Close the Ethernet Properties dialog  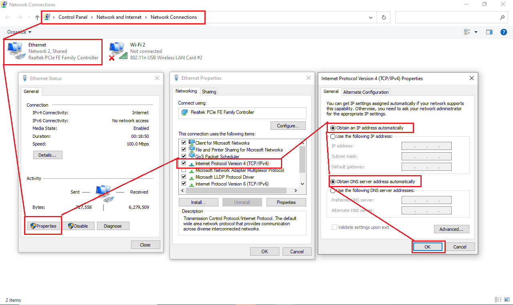(308, 78)
